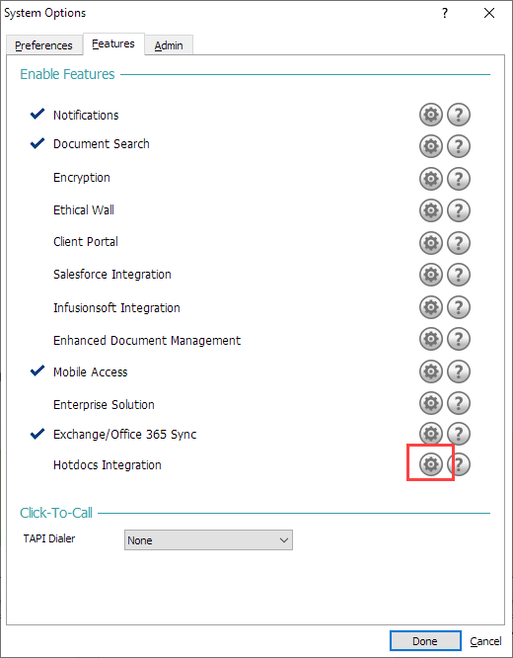
Task: Switch to the Admin tab
Action: (169, 45)
